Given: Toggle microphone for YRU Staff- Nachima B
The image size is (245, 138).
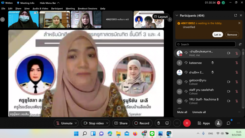Looking at the screenshot, I should (237, 101).
